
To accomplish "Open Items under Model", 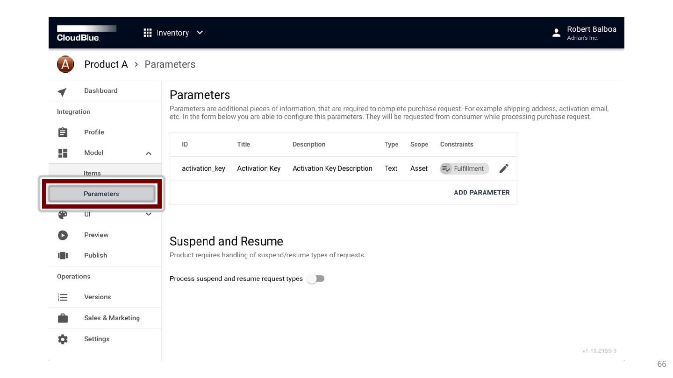I will [92, 173].
